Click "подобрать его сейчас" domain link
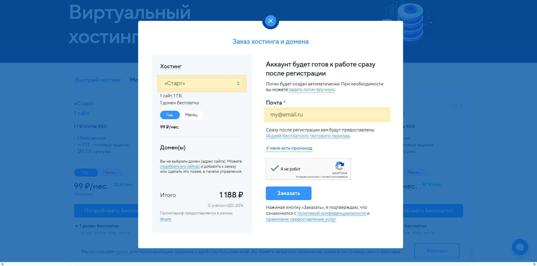Image resolution: width=537 pixels, height=266 pixels. coord(180,167)
